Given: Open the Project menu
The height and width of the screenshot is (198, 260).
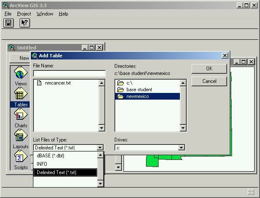Looking at the screenshot, I should tap(24, 14).
